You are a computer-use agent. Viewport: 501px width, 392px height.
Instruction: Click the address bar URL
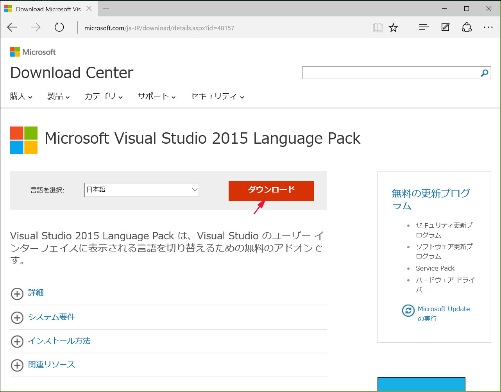[159, 28]
